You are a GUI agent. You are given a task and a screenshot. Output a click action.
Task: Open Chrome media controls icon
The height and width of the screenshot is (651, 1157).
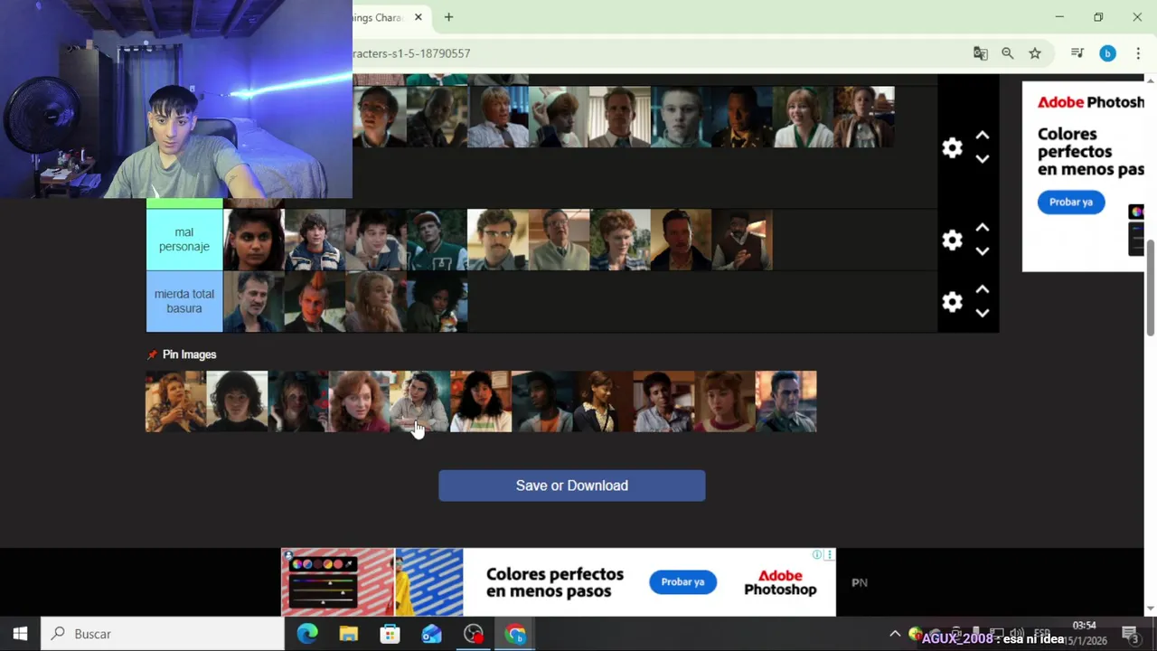[x=1077, y=53]
